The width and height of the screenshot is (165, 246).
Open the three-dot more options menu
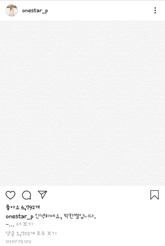point(155,11)
